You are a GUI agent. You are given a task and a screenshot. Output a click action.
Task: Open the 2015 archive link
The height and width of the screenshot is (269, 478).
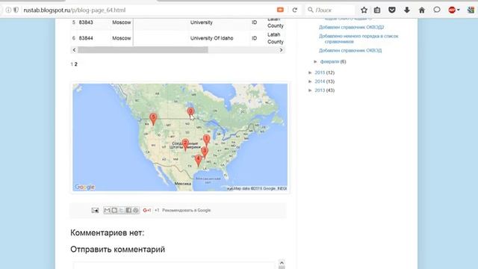320,72
